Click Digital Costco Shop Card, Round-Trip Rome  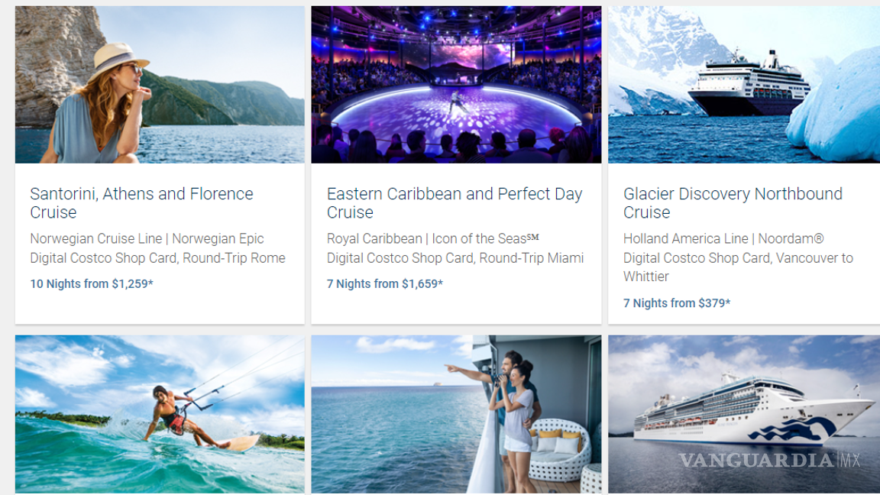[157, 258]
